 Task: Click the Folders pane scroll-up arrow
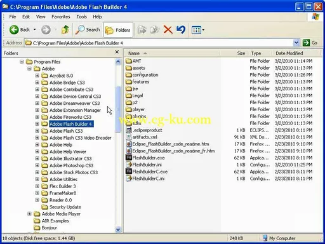[118, 62]
